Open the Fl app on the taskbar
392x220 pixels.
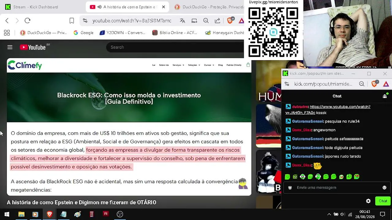point(106,214)
